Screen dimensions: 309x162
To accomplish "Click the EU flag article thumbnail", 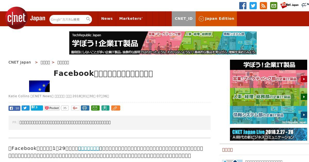I will click(x=39, y=86).
